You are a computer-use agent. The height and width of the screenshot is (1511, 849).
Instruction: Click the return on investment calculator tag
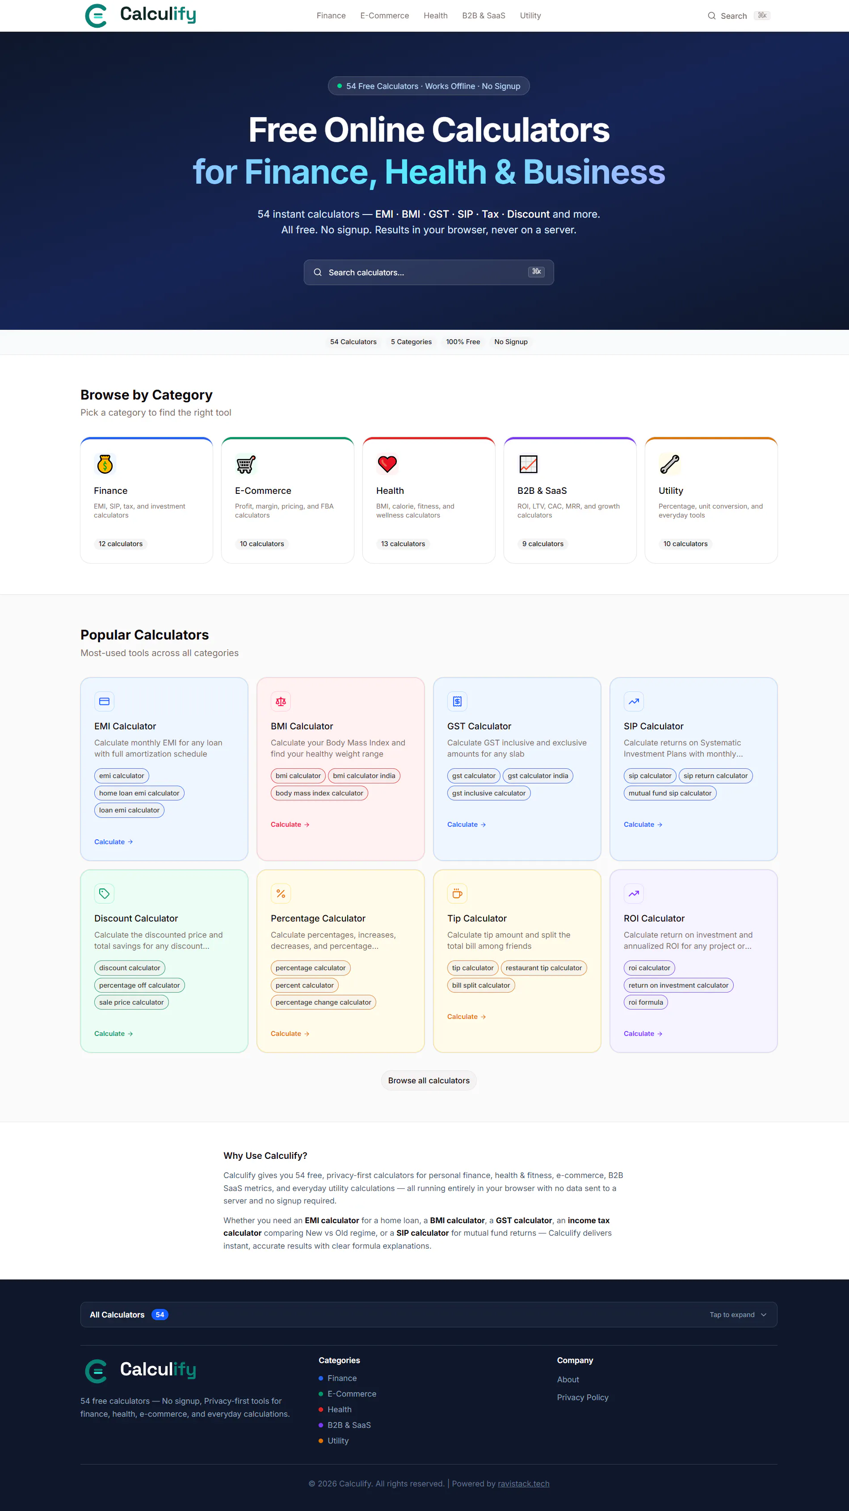click(x=678, y=985)
